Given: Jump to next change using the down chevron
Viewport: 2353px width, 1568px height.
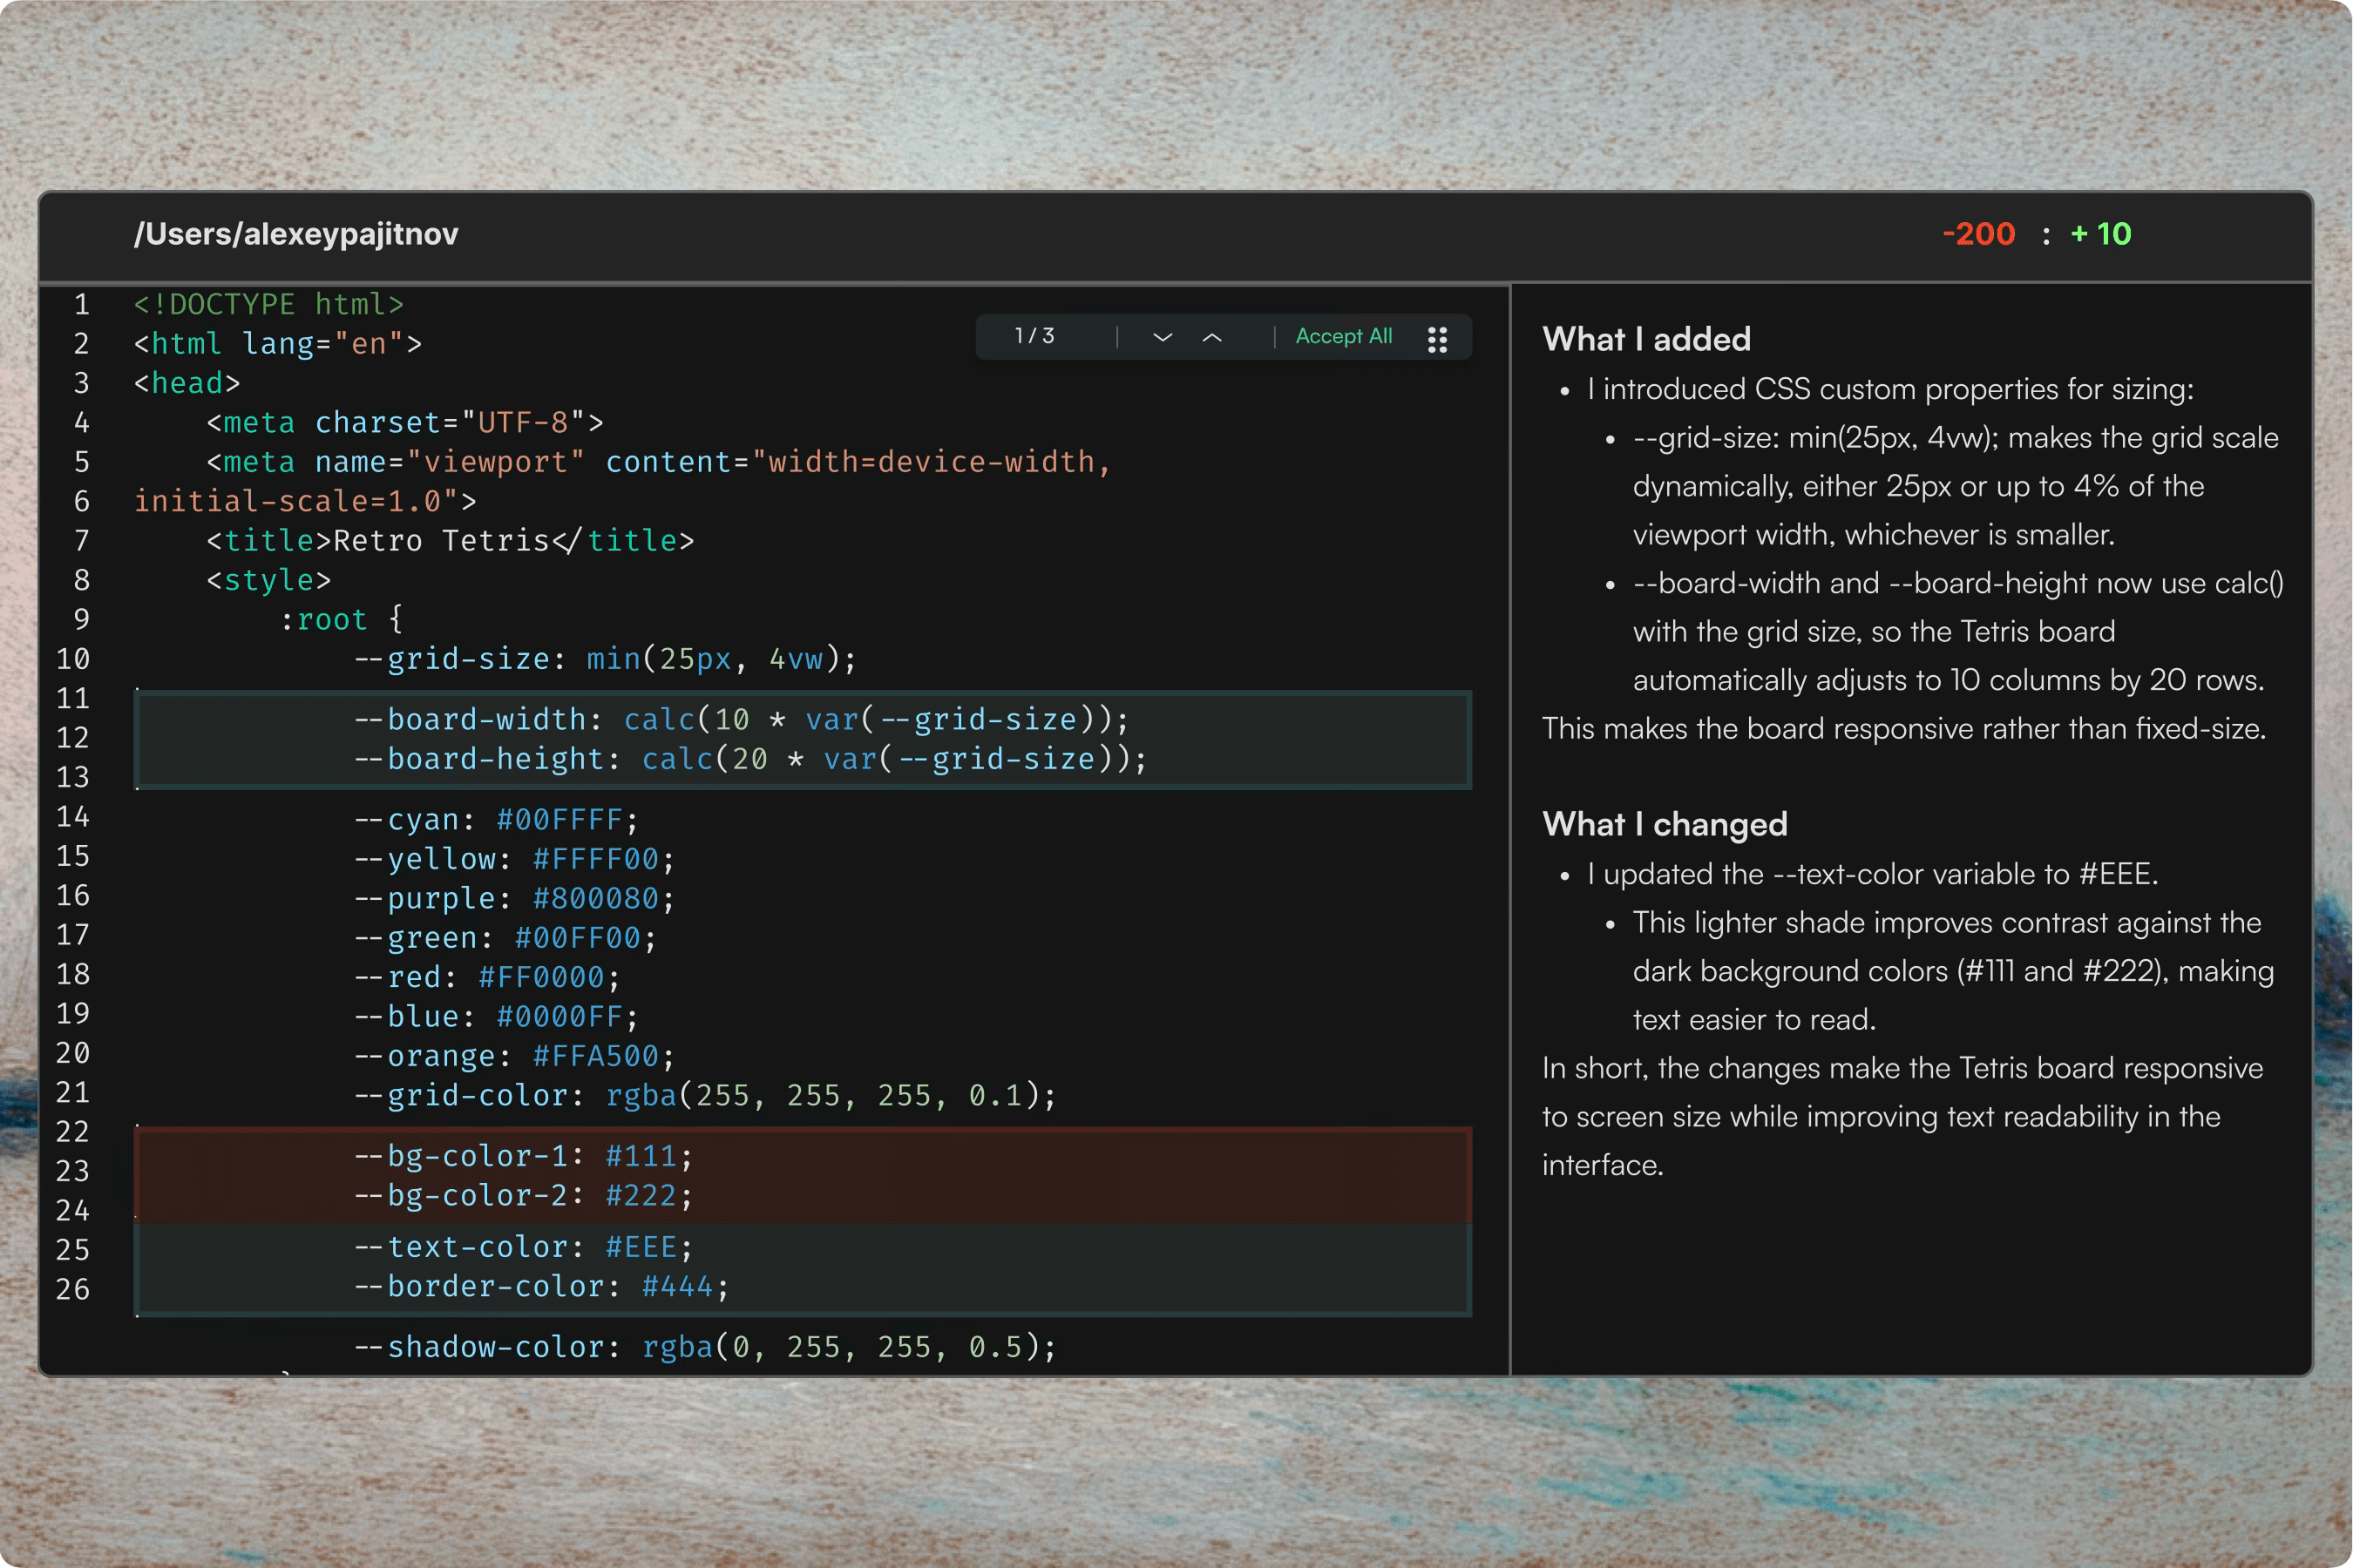Looking at the screenshot, I should click(x=1162, y=337).
